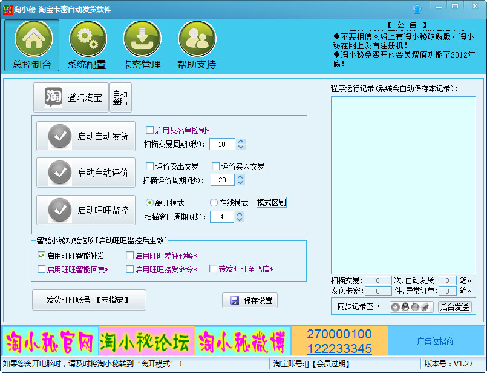Open the 广告位招商 link
The width and height of the screenshot is (487, 373).
(x=435, y=342)
